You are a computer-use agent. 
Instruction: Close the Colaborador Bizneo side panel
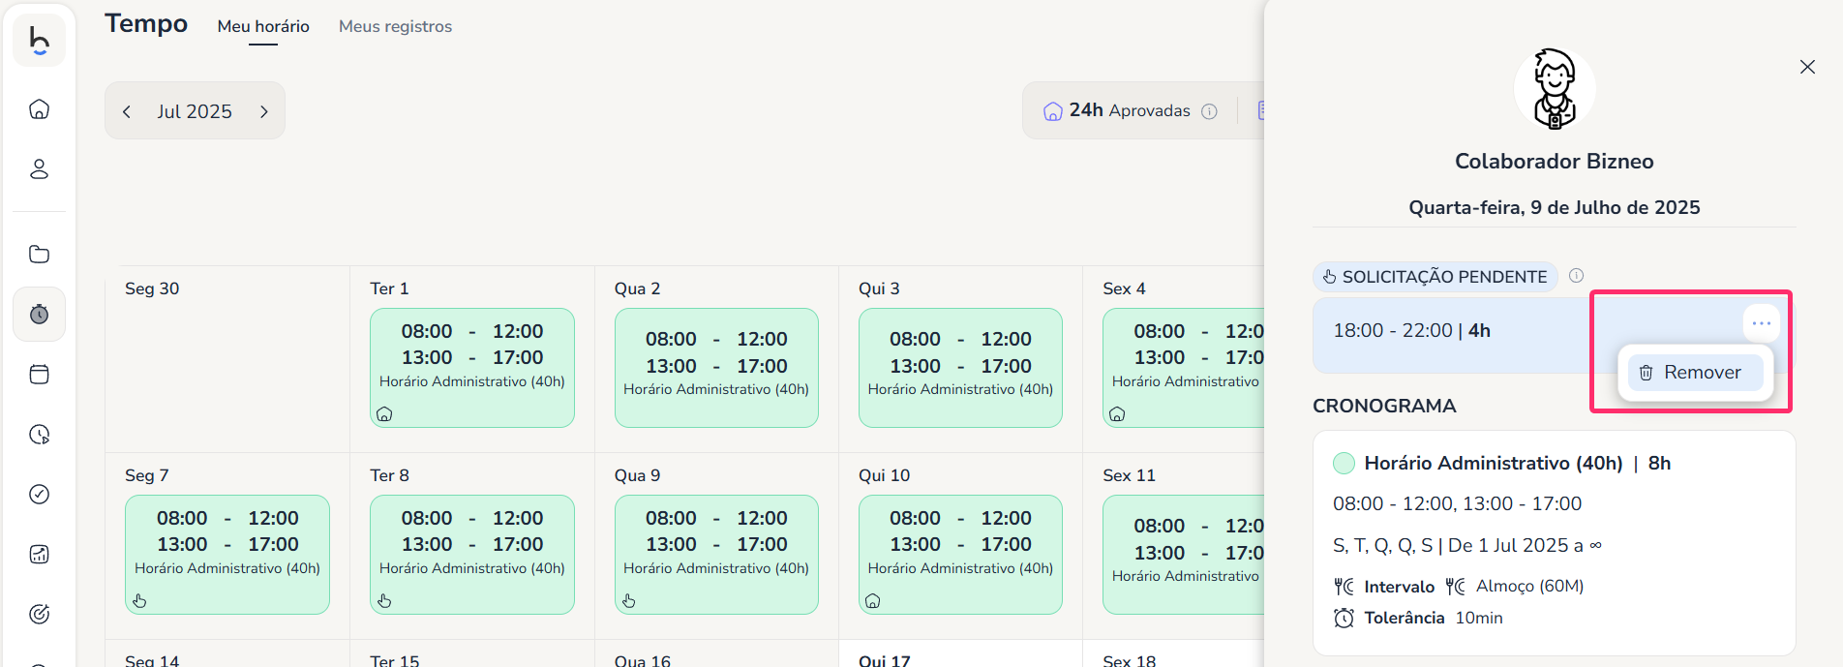coord(1807,67)
